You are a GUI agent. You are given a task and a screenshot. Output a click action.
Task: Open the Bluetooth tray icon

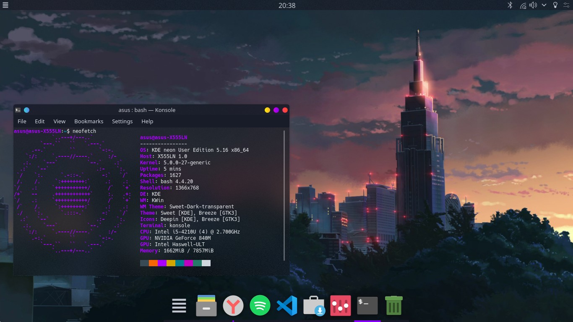(x=510, y=5)
